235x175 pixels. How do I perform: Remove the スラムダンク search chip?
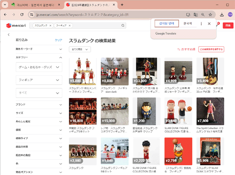coord(50,26)
